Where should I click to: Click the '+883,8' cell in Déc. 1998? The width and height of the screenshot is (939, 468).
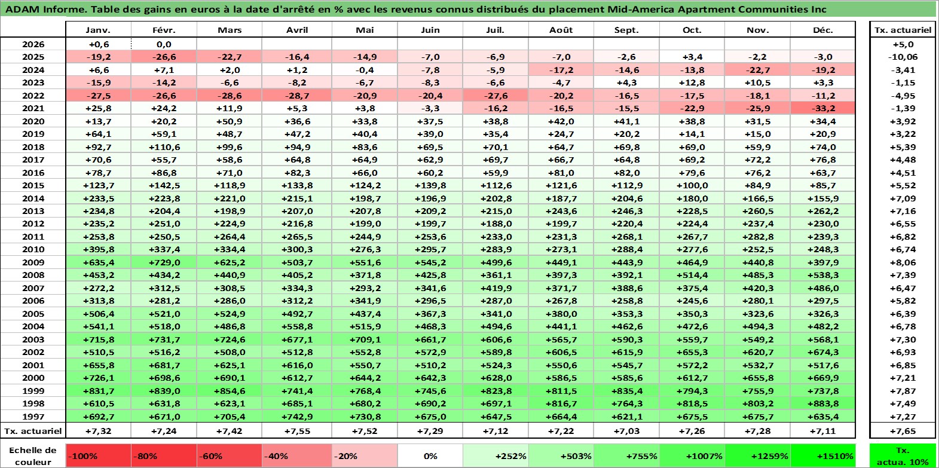click(823, 403)
